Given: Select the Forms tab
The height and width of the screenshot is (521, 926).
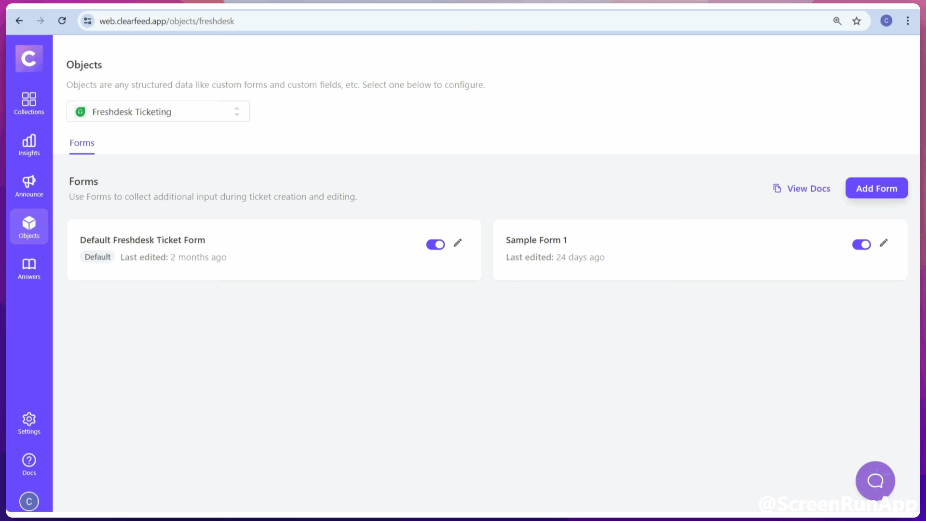Looking at the screenshot, I should point(82,143).
